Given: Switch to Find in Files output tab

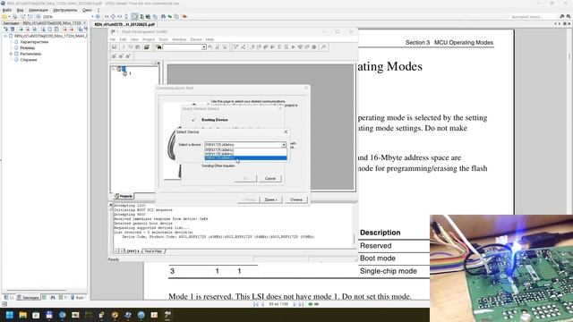Looking at the screenshot, I should click(153, 251).
